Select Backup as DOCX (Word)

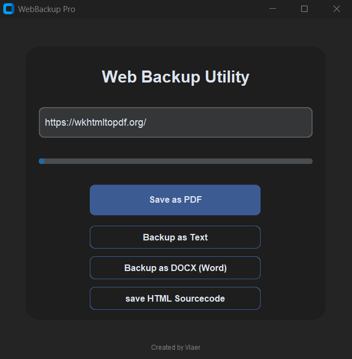(x=175, y=268)
